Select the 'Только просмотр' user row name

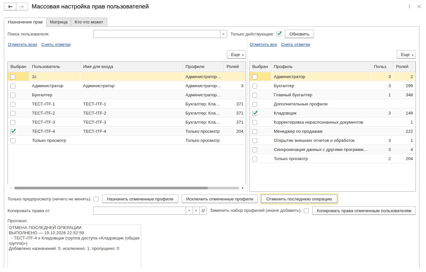tap(49, 141)
